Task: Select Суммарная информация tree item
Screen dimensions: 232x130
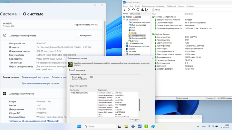Action: click(140, 22)
